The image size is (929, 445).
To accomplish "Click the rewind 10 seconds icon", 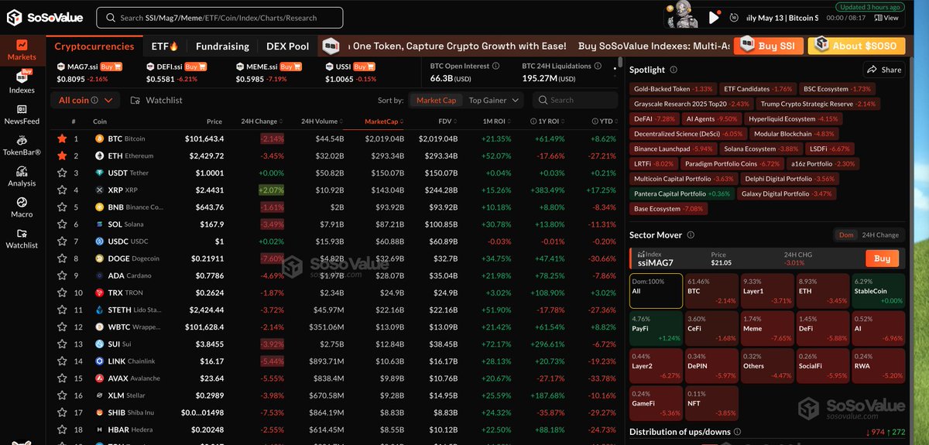I will [735, 17].
